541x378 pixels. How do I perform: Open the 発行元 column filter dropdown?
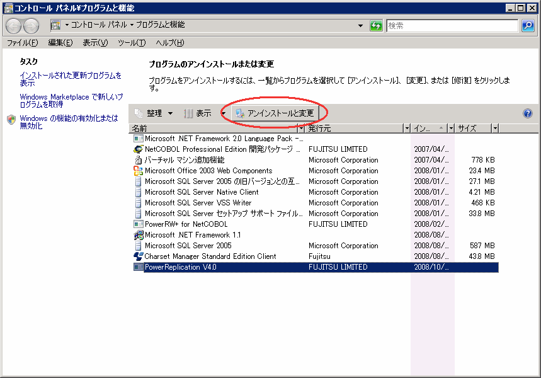[407, 129]
